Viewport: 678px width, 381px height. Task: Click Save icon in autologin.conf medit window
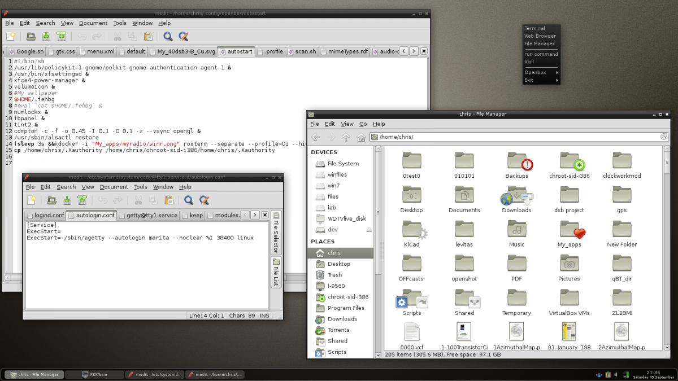point(67,200)
